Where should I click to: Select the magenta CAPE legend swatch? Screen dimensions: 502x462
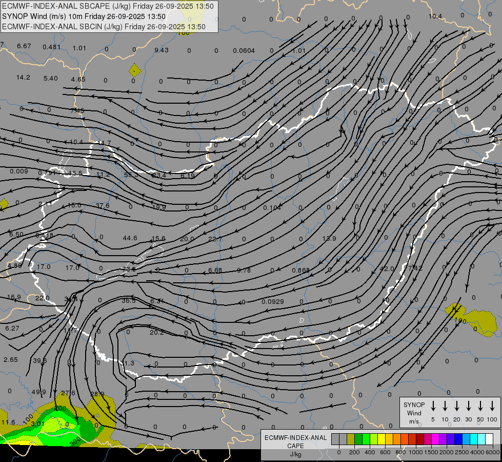[435, 439]
